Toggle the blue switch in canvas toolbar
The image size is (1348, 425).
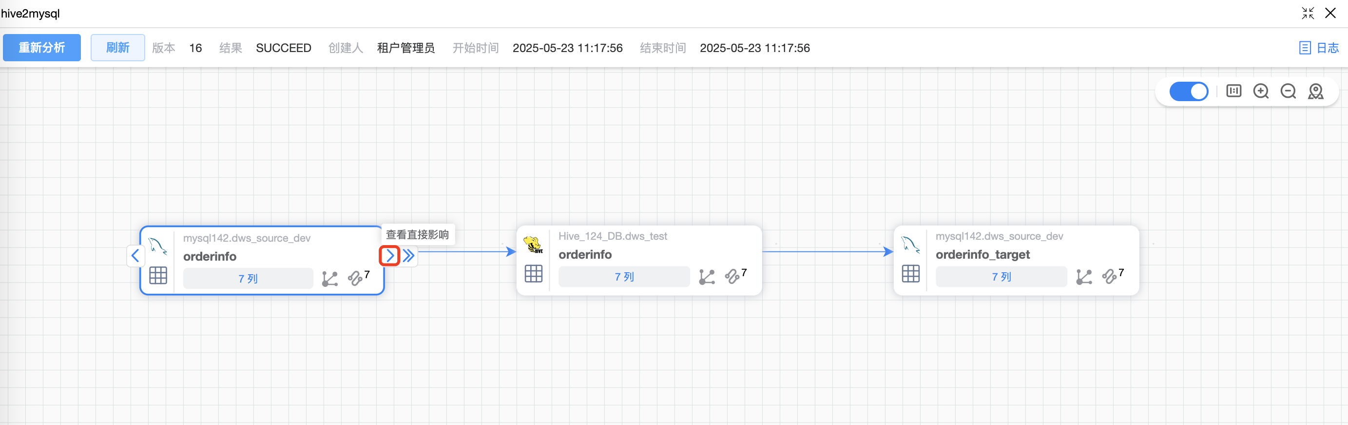click(x=1189, y=91)
